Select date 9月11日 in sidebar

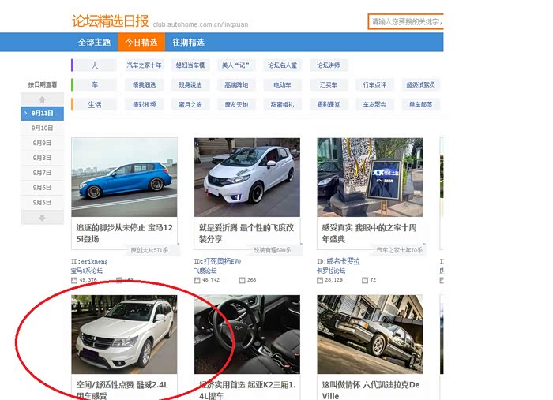42,114
